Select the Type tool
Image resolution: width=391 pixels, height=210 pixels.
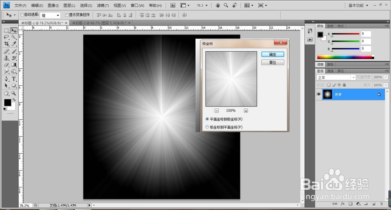[14, 79]
